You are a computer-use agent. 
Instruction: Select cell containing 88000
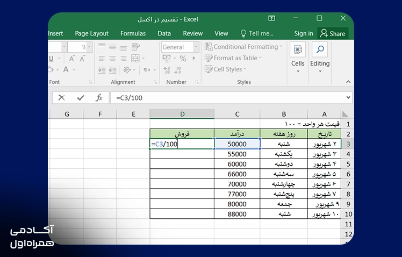(x=237, y=214)
